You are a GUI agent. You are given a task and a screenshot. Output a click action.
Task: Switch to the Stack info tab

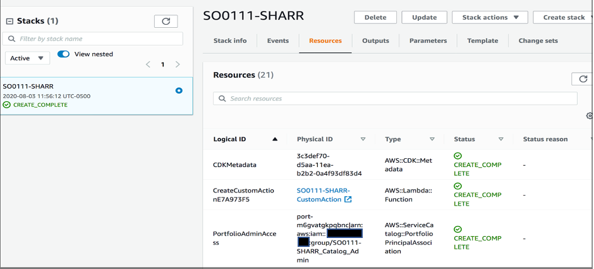point(230,41)
